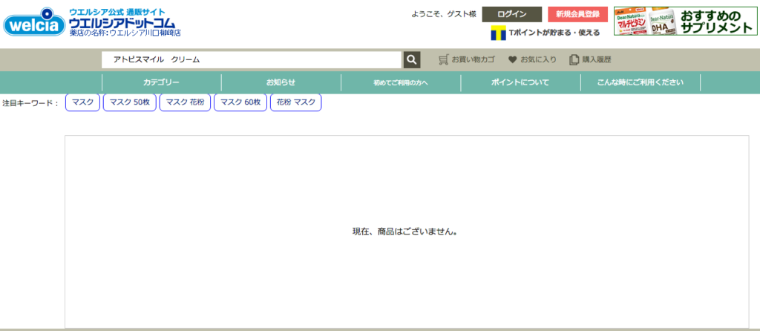
Task: Open the カテゴリー menu
Action: 161,82
